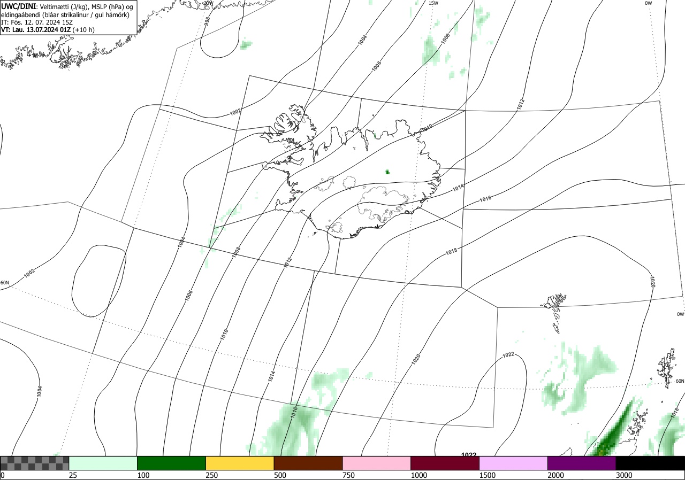
Task: Click the 1014 isobar label off Iceland's east coast
Action: pos(458,188)
